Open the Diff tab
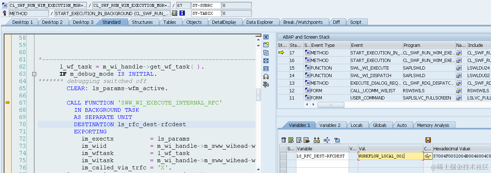 336,22
